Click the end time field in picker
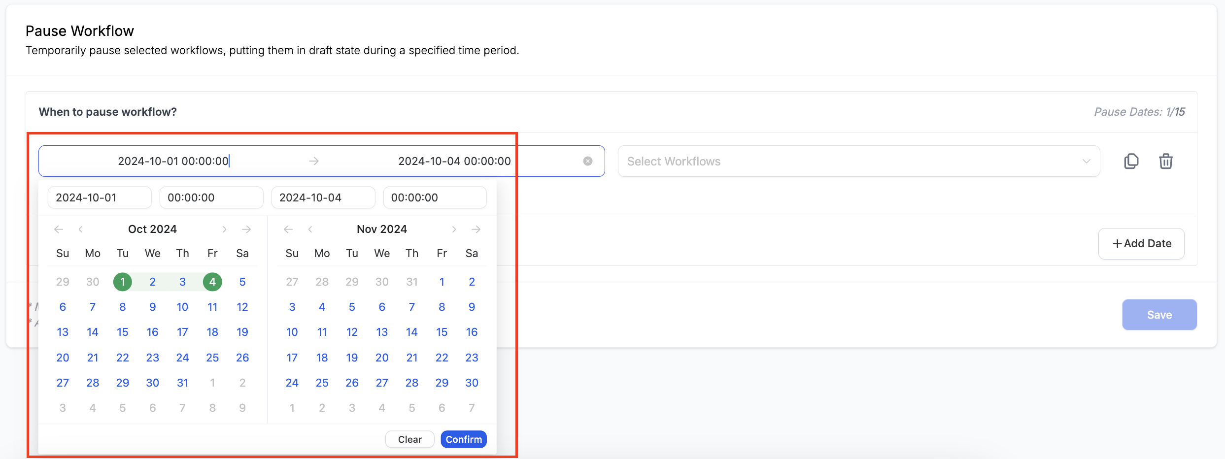 coord(435,197)
